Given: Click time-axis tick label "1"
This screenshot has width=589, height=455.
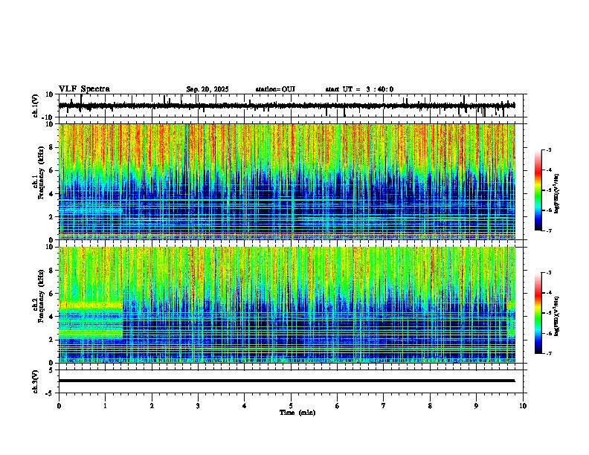Looking at the screenshot, I should point(105,406).
